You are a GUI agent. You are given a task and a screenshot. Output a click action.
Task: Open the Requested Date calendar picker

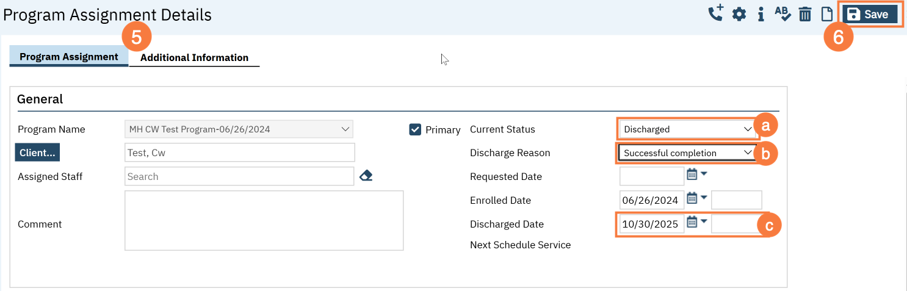point(692,175)
